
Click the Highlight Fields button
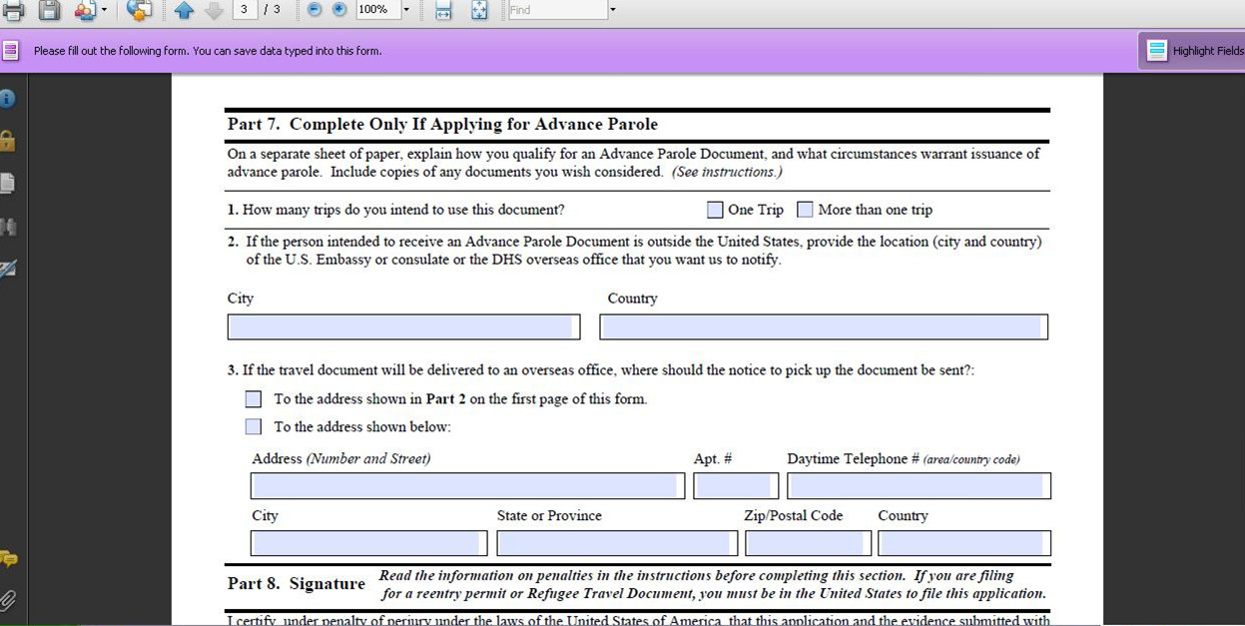(x=1193, y=51)
